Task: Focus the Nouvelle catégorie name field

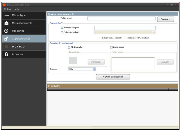Action: click(125, 28)
